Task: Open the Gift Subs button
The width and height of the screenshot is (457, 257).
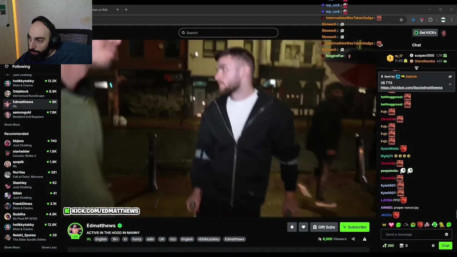Action: [x=324, y=227]
